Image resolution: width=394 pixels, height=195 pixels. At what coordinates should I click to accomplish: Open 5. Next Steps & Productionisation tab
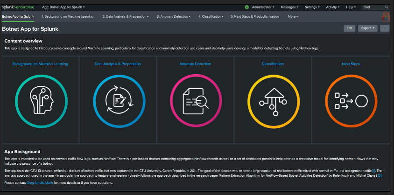pos(254,17)
